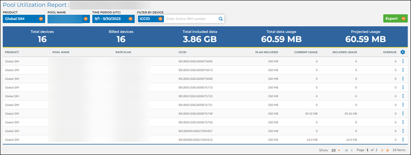This screenshot has width=411, height=155.
Task: Select ICCID 89185015061600075715 cell
Action: click(x=195, y=87)
